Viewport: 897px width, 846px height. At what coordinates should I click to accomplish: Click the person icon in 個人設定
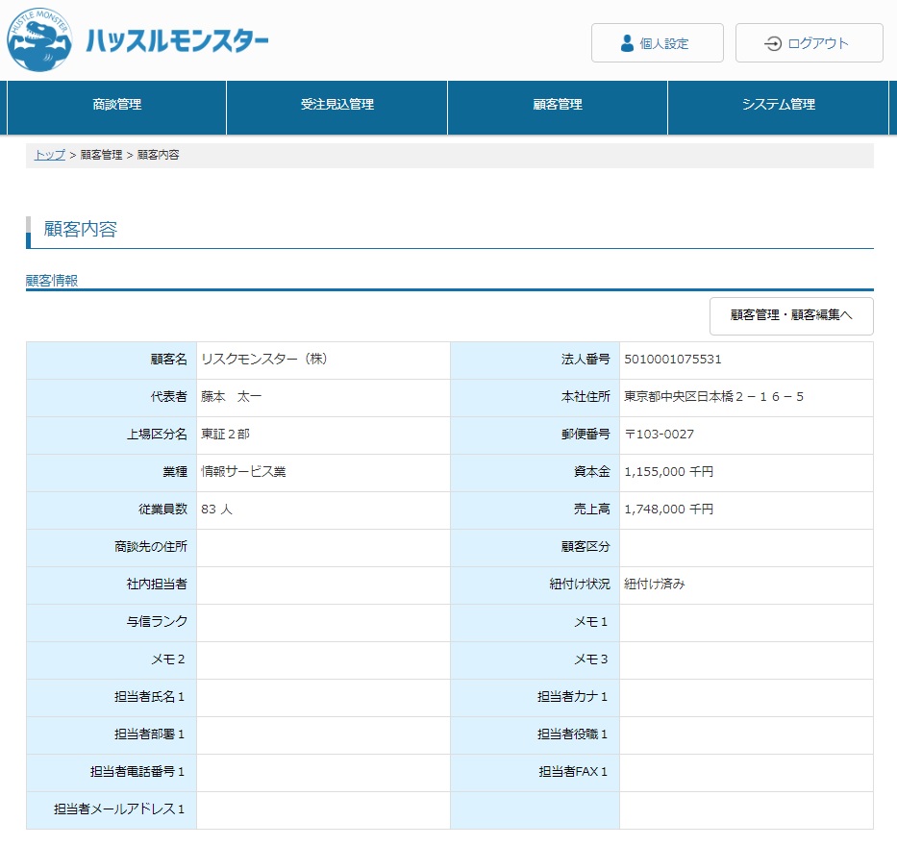pos(627,43)
